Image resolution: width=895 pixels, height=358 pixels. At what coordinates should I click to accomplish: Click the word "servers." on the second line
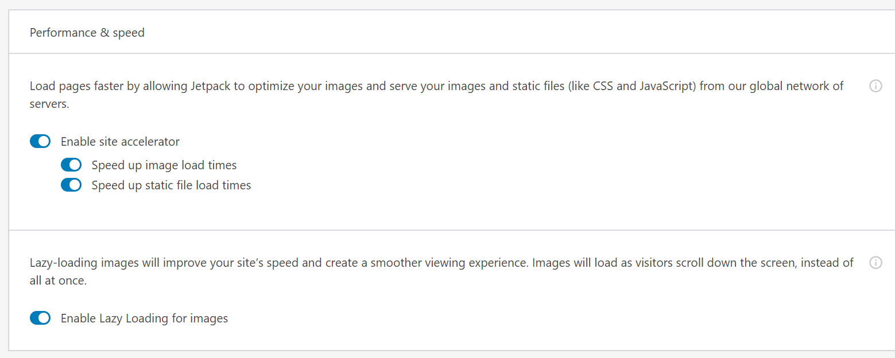pos(49,105)
